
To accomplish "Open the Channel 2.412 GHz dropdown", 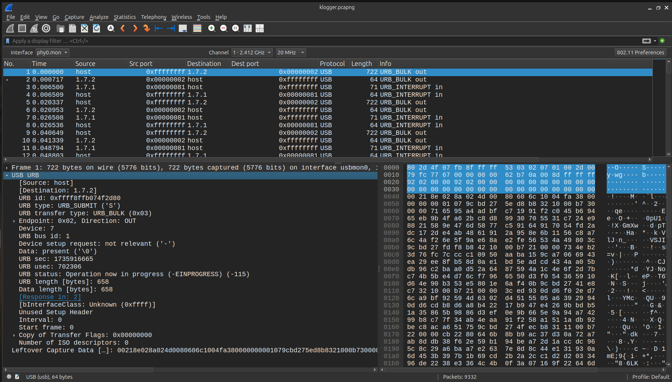I will (x=252, y=53).
